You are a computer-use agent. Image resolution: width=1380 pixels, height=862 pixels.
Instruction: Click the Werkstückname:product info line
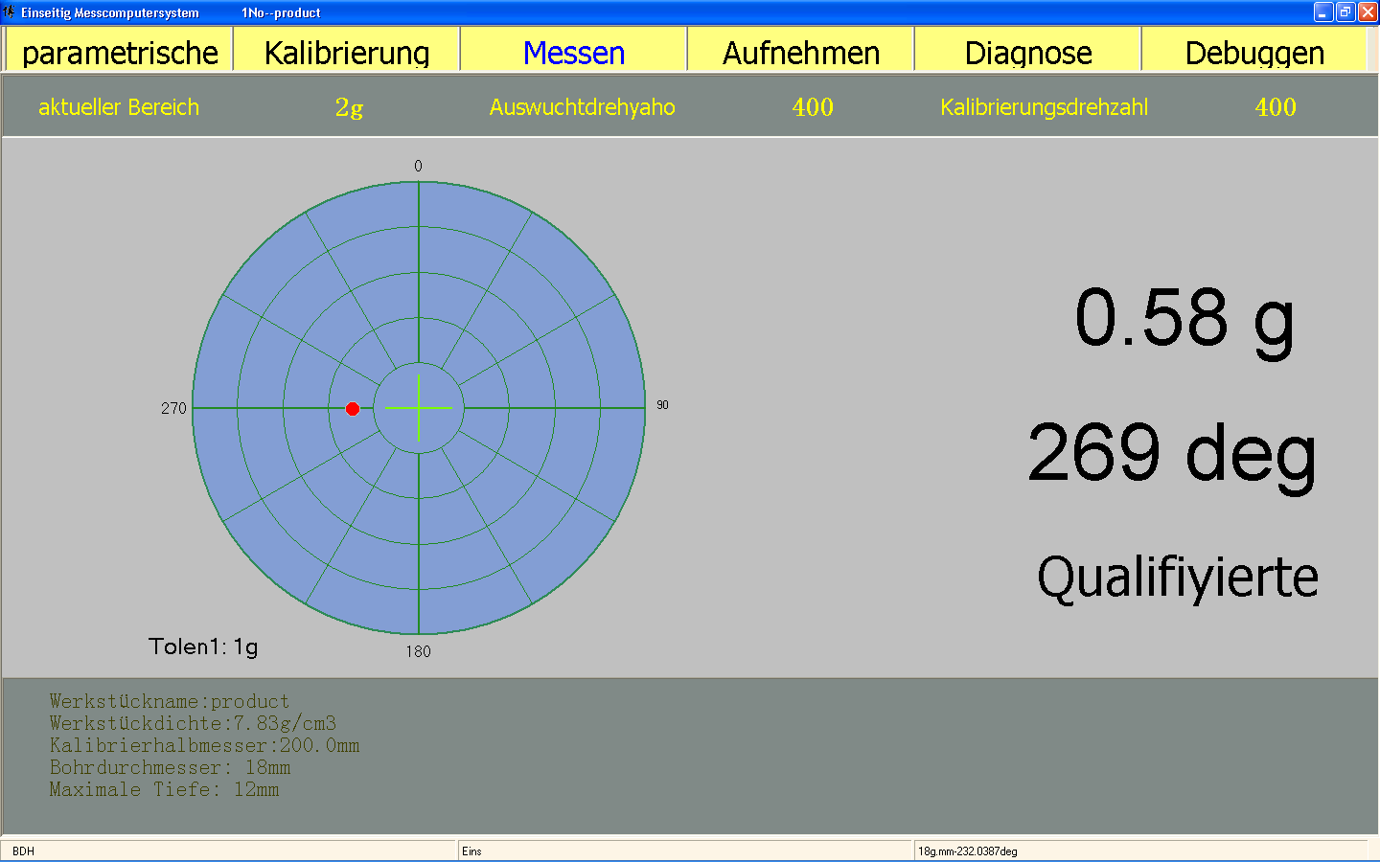(x=170, y=701)
